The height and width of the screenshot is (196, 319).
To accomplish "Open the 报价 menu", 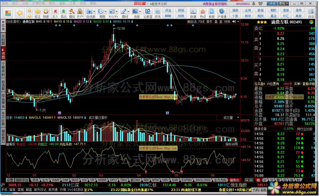I will click(15, 4).
